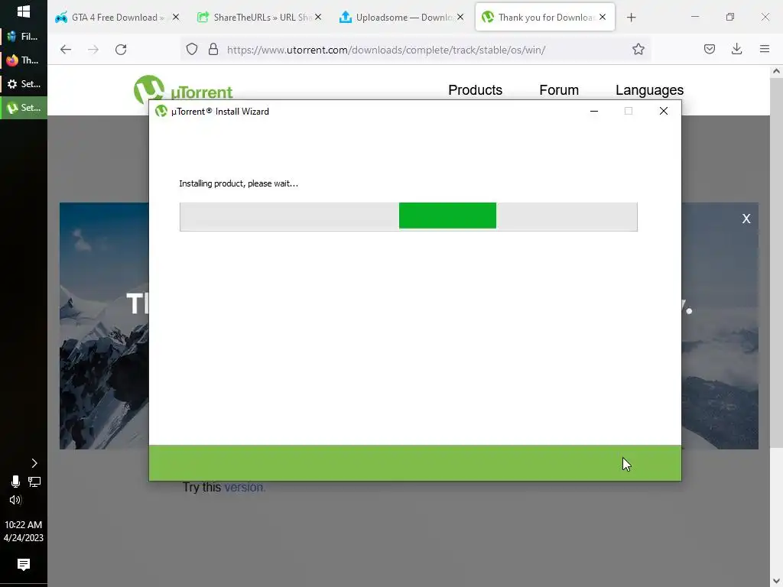
Task: Open the notification center icon
Action: click(24, 565)
